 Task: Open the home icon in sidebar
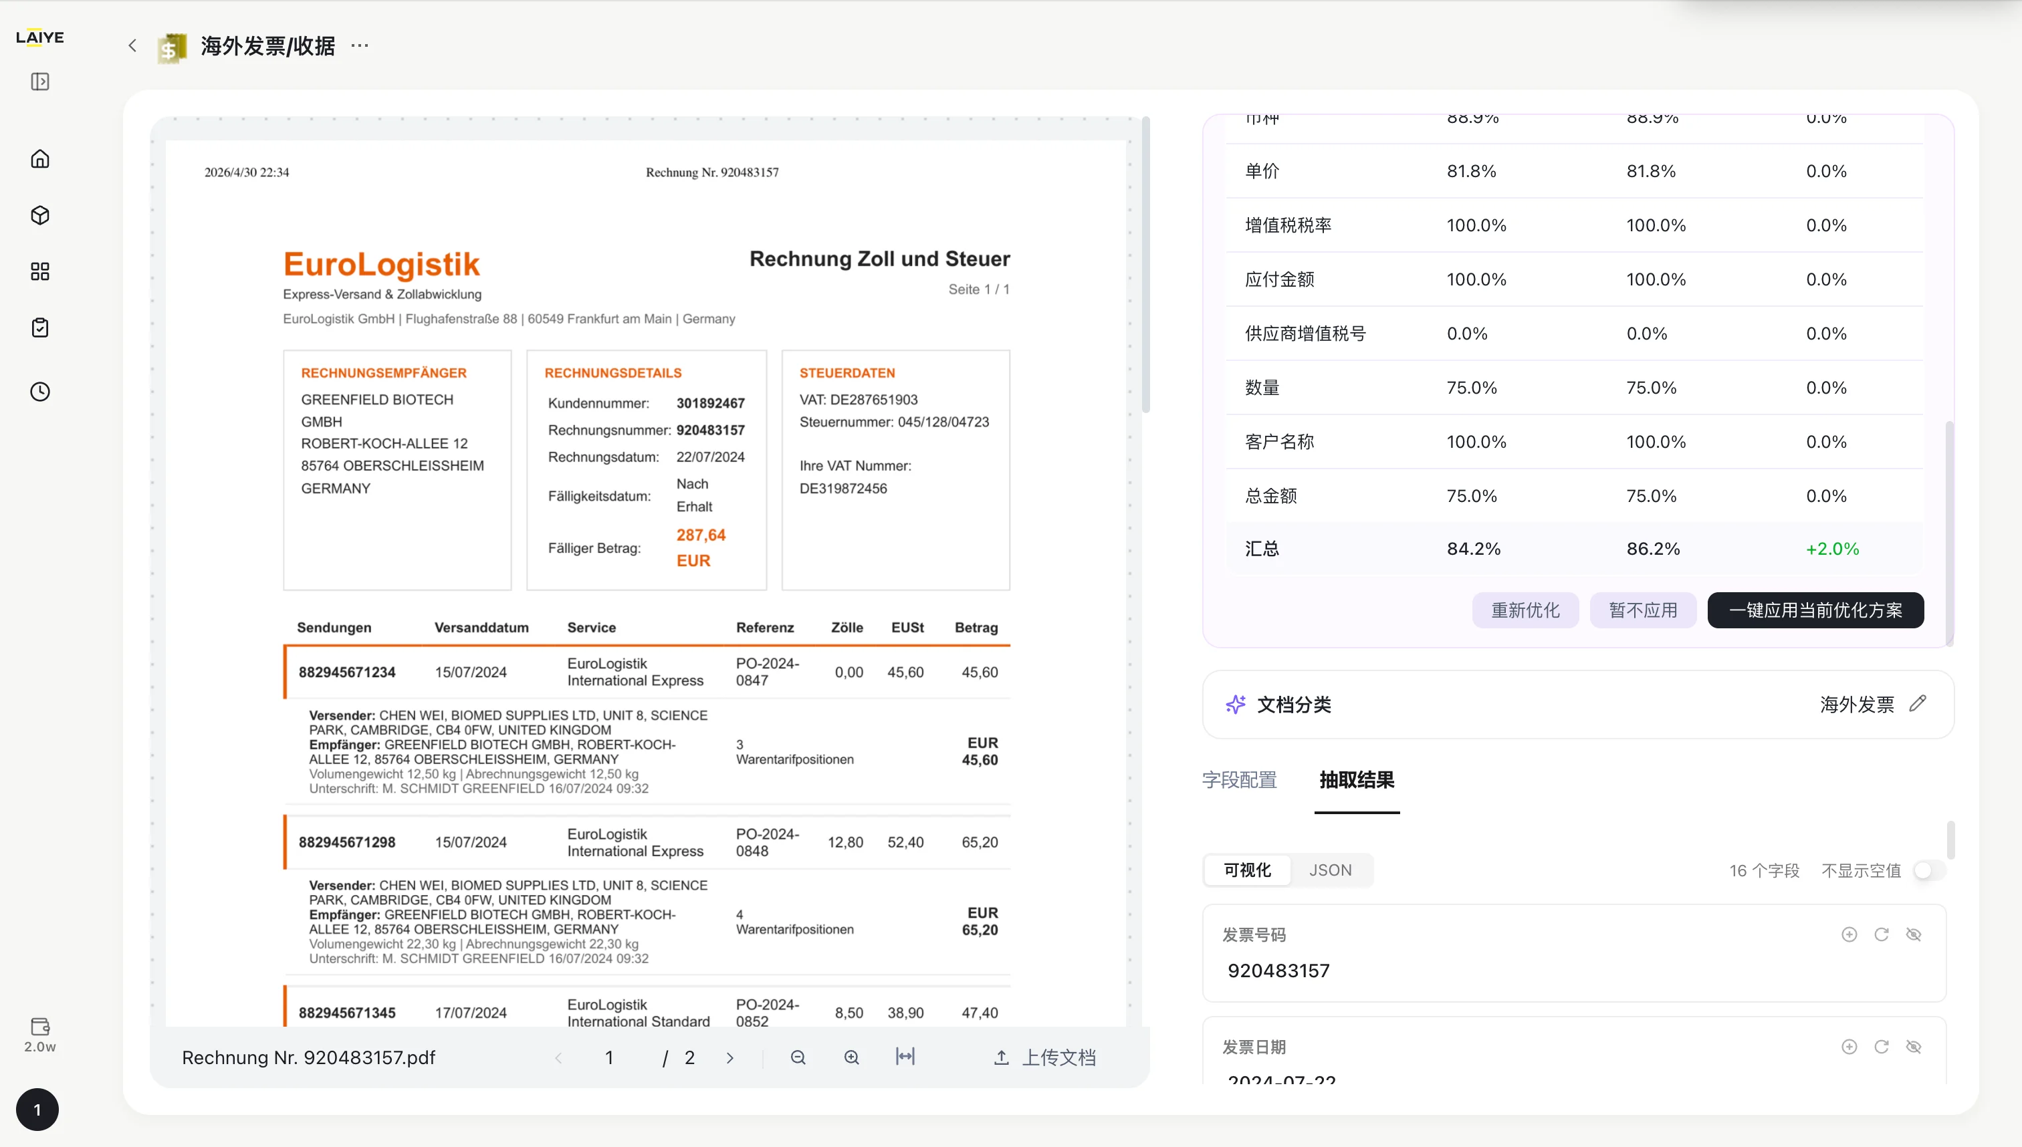(39, 159)
